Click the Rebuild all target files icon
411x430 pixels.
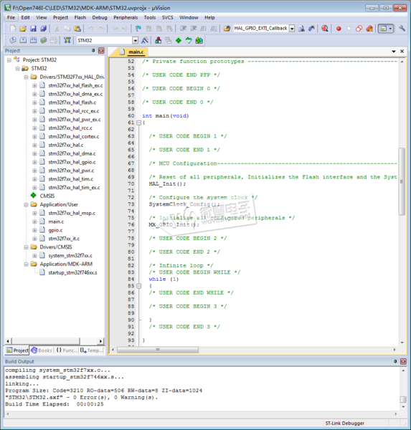34,41
